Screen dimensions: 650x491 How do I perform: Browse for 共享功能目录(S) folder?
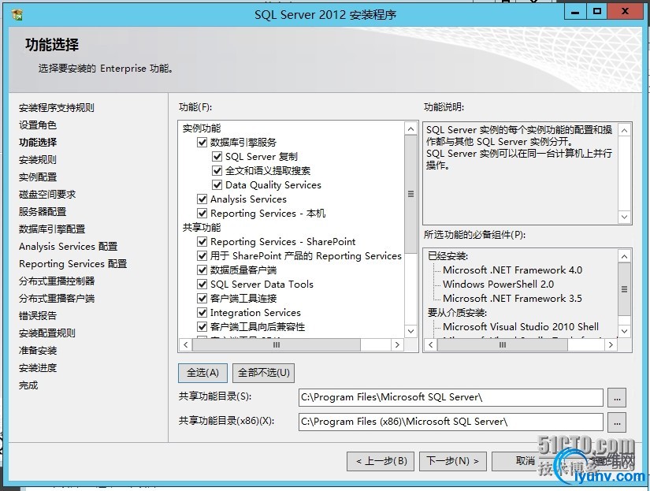(617, 398)
